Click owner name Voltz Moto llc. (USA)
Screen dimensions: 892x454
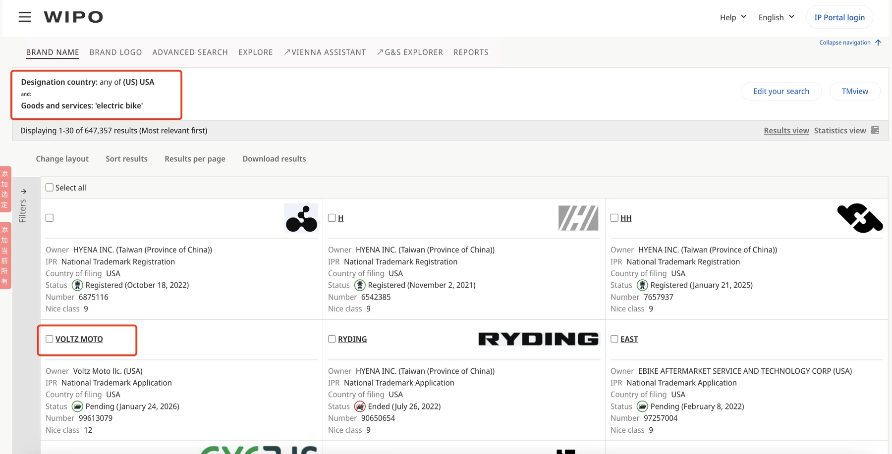tap(108, 371)
